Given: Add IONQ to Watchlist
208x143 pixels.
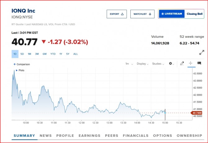Looking at the screenshot, I should [142, 14].
